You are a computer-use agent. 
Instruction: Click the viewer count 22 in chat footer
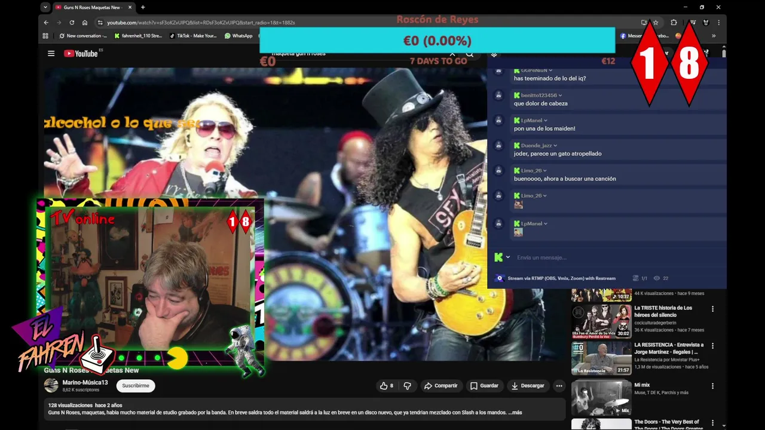[661, 278]
